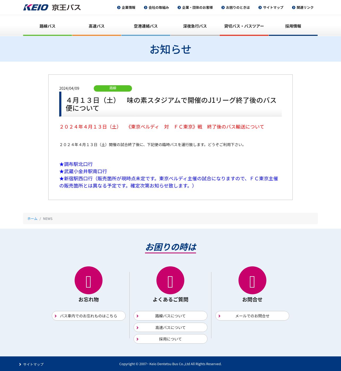The width and height of the screenshot is (341, 371).
Task: Click the round お問合せ icon
Action: coord(252,280)
